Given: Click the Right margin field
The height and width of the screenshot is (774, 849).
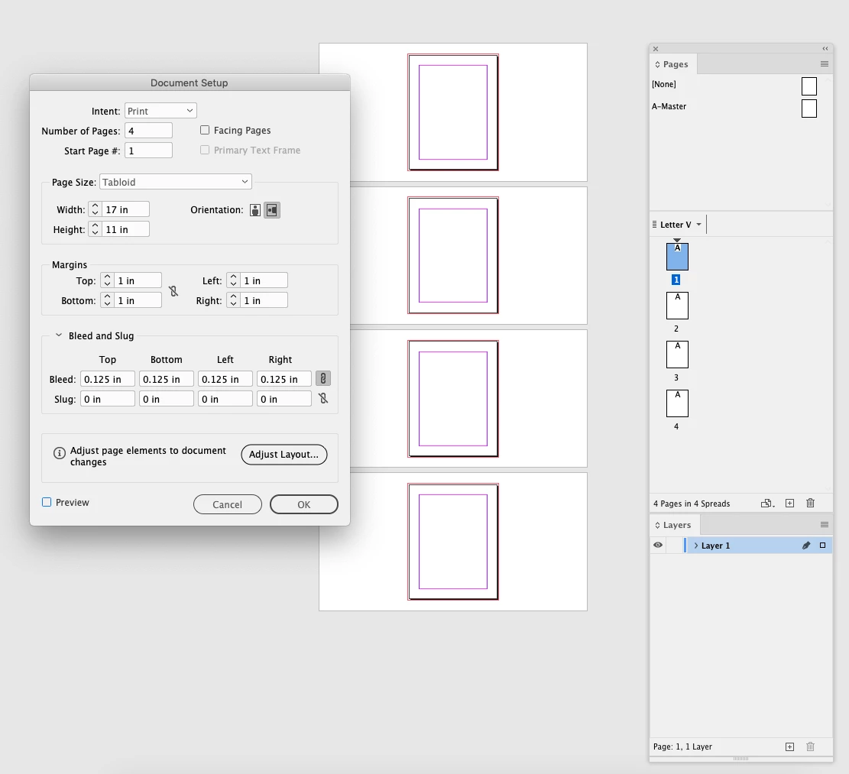Looking at the screenshot, I should [264, 300].
